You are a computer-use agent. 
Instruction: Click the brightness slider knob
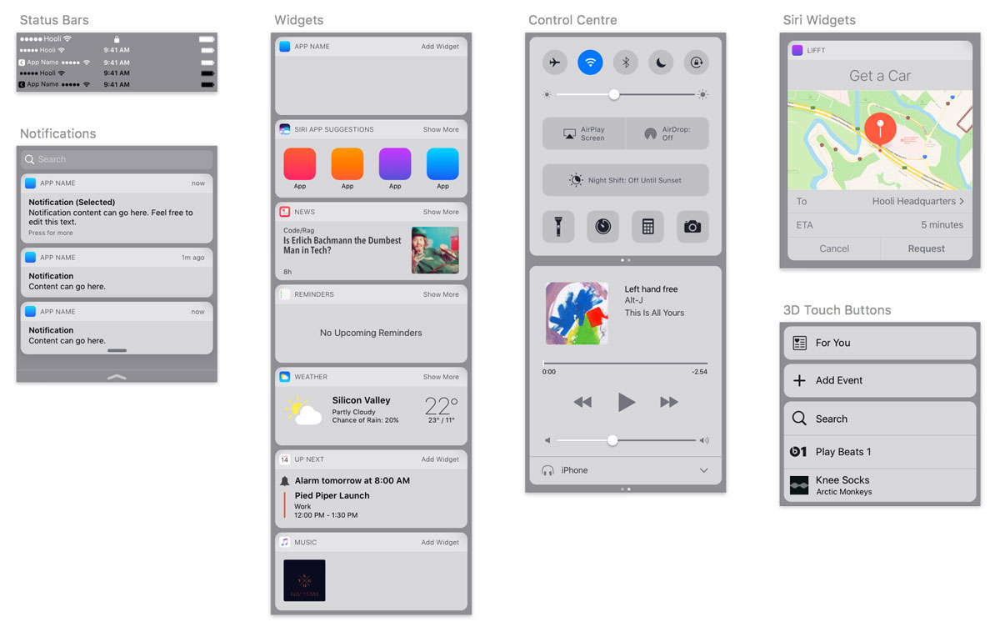coord(614,95)
